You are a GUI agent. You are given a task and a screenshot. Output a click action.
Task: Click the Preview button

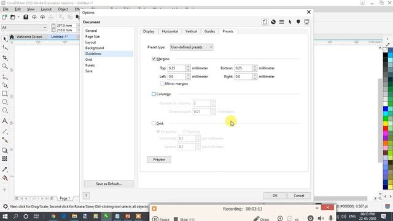[x=159, y=160]
